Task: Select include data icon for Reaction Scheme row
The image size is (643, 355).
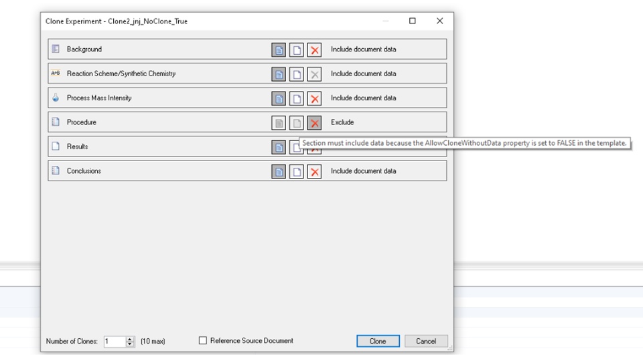Action: tap(279, 74)
